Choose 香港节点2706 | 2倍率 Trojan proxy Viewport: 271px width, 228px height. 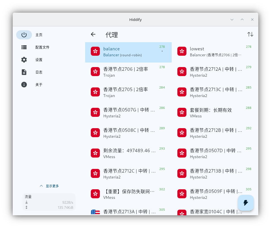point(128,72)
